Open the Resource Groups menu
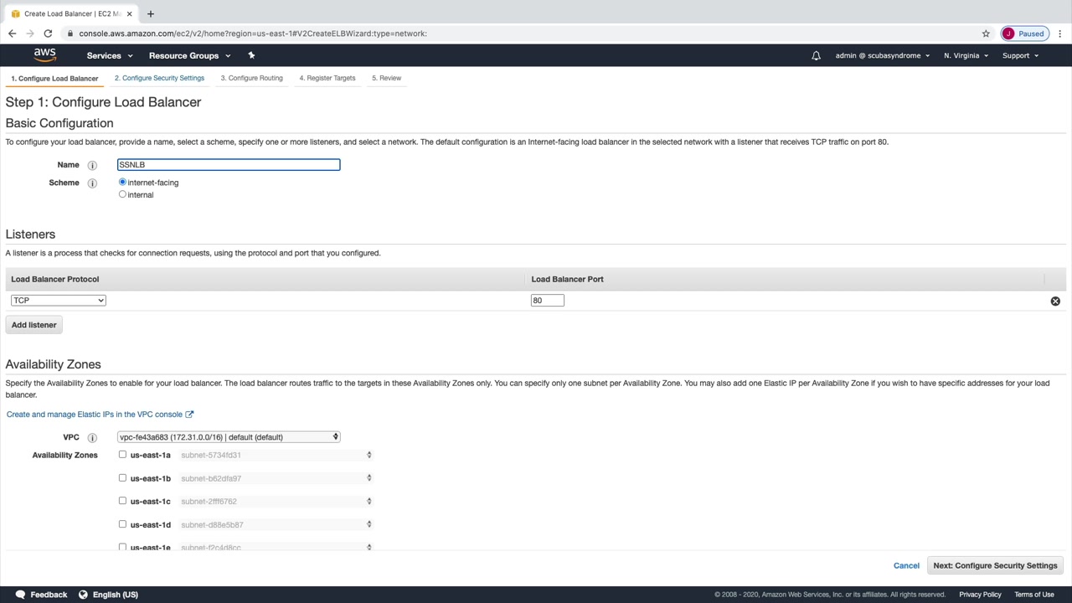Screen dimensions: 1072x603 pos(189,55)
